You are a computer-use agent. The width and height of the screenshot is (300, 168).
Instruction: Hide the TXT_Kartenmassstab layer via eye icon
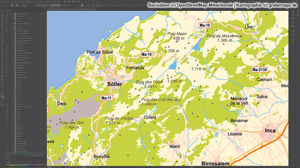tap(7, 13)
